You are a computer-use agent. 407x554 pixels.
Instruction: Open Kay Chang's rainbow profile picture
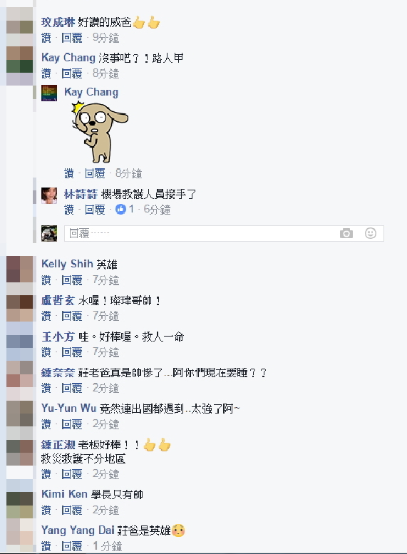click(x=49, y=93)
